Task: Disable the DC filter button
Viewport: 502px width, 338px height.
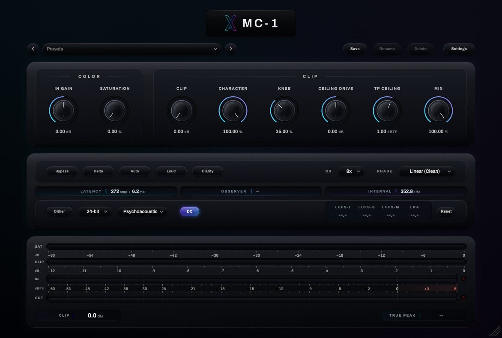Action: point(190,211)
